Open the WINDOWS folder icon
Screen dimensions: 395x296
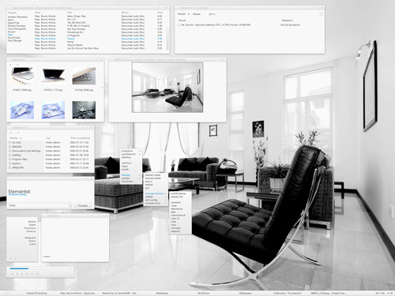click(x=10, y=167)
